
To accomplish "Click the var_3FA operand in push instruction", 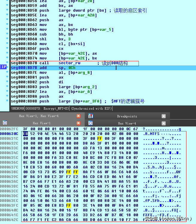I will [94, 101].
